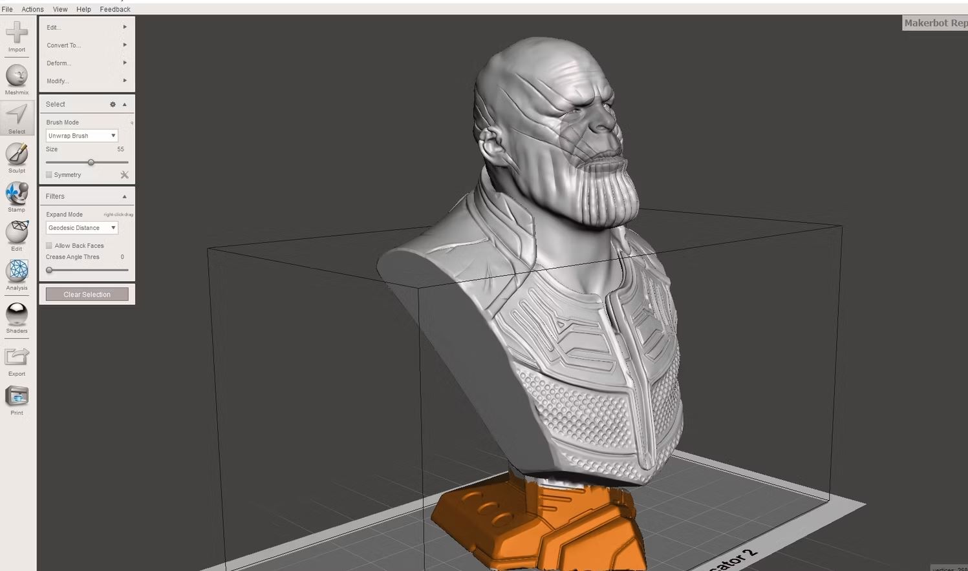Click the Clear Selection button
This screenshot has width=968, height=571.
[x=87, y=295]
